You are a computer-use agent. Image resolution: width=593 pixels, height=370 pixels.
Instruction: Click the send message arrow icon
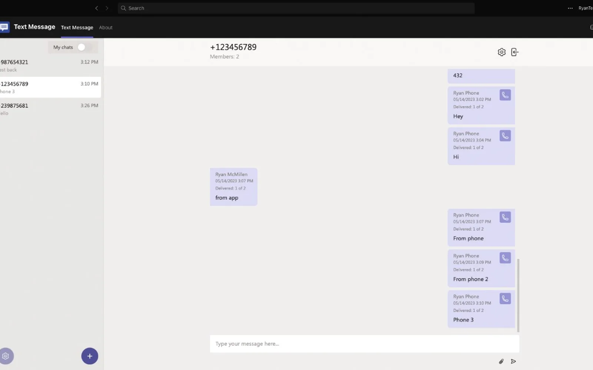[513, 361]
